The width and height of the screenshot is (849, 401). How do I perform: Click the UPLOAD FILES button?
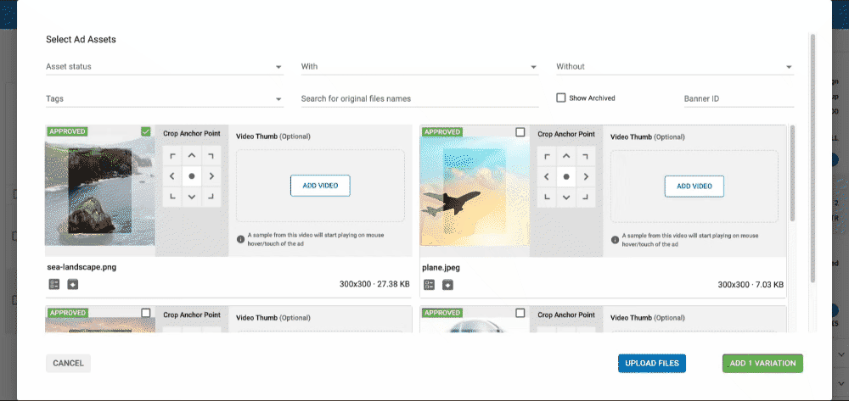click(x=652, y=363)
